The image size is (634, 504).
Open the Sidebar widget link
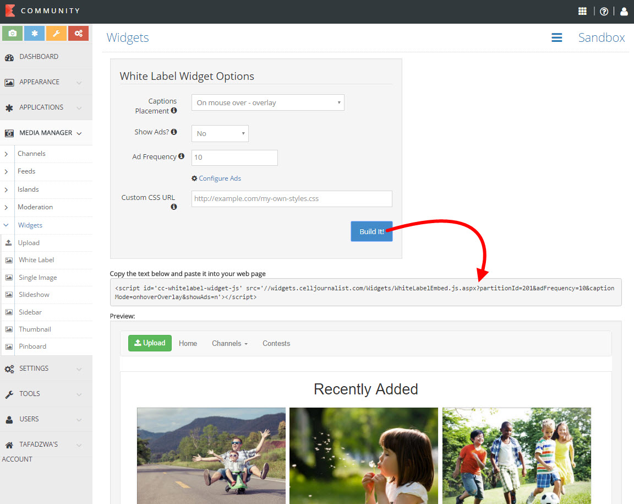(30, 312)
